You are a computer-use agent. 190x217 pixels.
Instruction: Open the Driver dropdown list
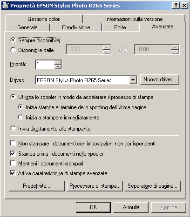click(x=133, y=80)
